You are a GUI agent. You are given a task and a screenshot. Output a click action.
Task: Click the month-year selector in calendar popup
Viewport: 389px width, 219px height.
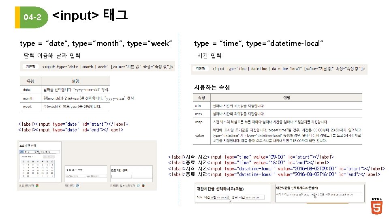27,157
